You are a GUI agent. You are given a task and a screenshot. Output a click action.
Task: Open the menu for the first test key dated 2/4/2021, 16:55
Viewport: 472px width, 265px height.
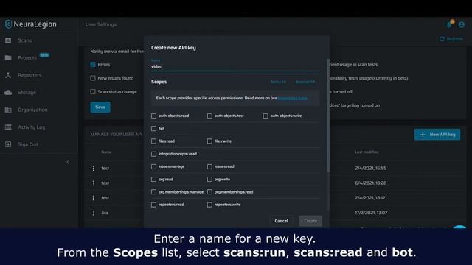(94, 169)
